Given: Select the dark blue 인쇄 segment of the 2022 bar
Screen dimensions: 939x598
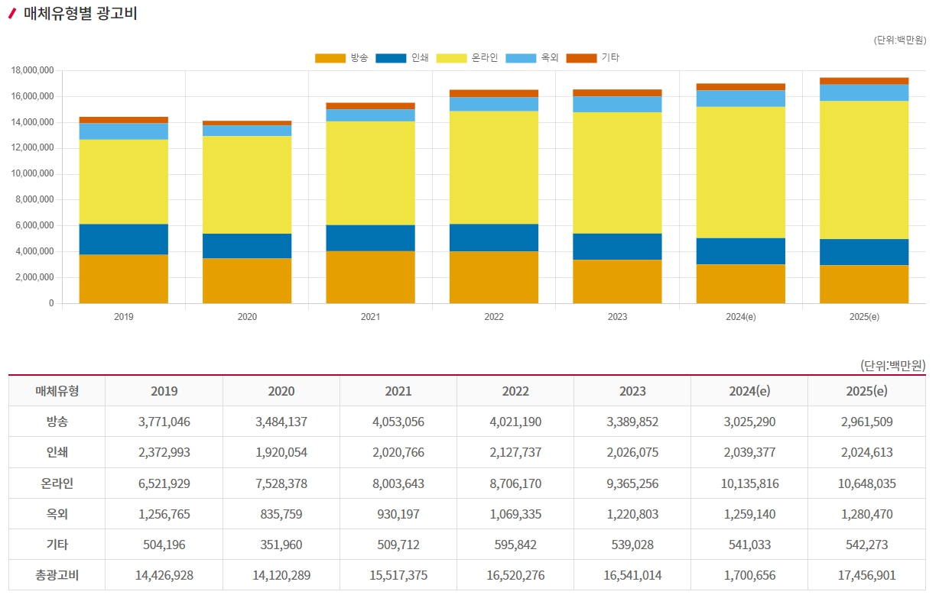Looking at the screenshot, I should point(494,238).
